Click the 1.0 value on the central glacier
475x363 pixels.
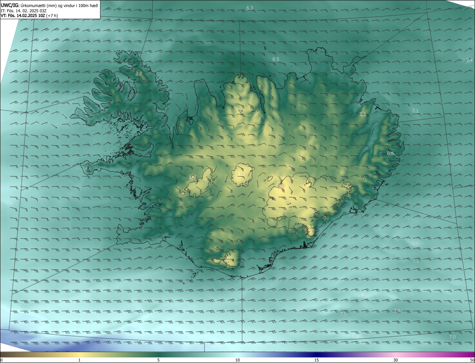point(239,174)
